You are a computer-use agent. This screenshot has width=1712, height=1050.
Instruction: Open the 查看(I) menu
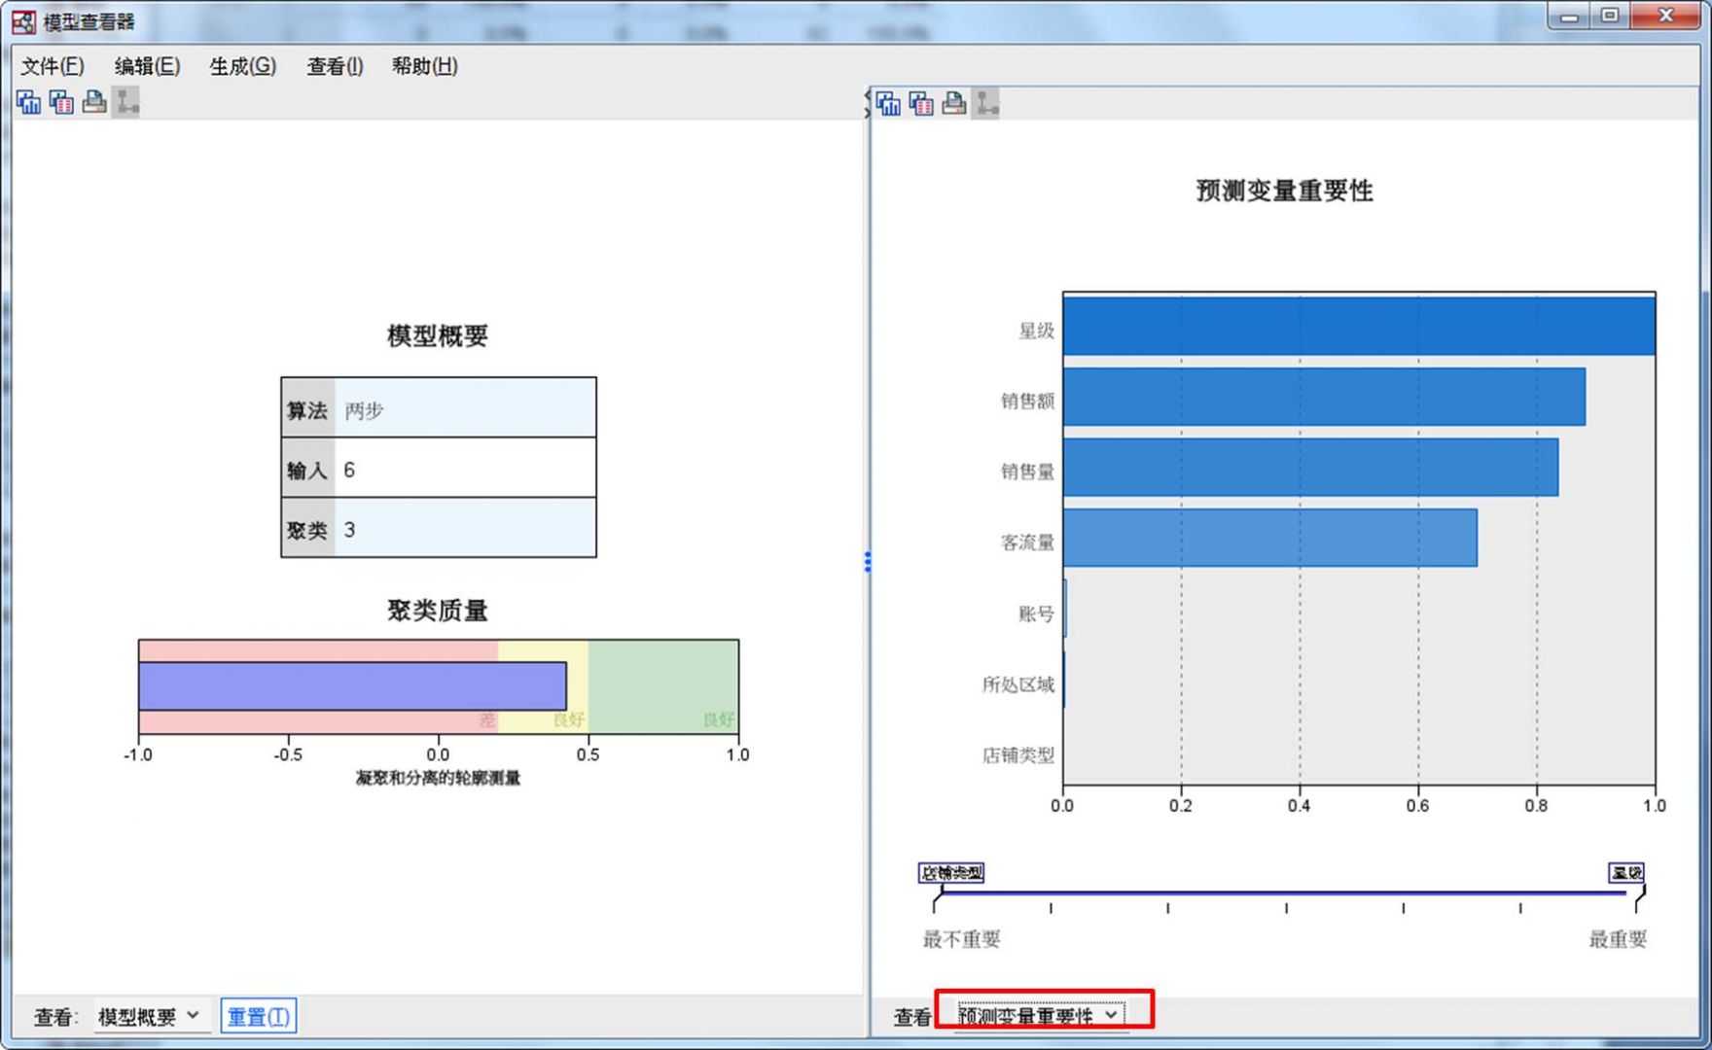[x=335, y=66]
